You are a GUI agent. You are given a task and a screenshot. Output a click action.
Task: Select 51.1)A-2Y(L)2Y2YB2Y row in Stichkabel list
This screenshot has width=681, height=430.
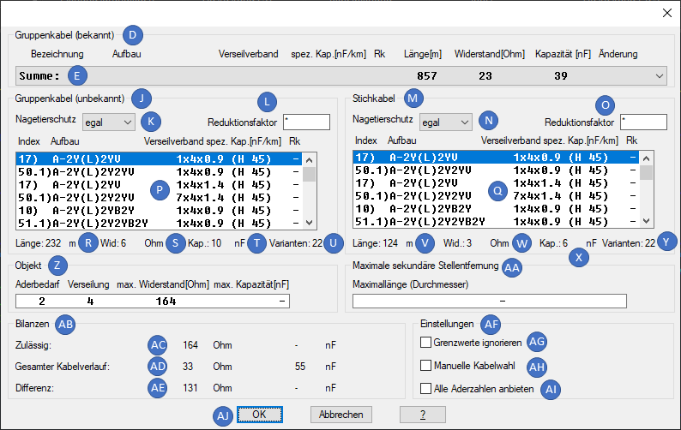(x=496, y=222)
